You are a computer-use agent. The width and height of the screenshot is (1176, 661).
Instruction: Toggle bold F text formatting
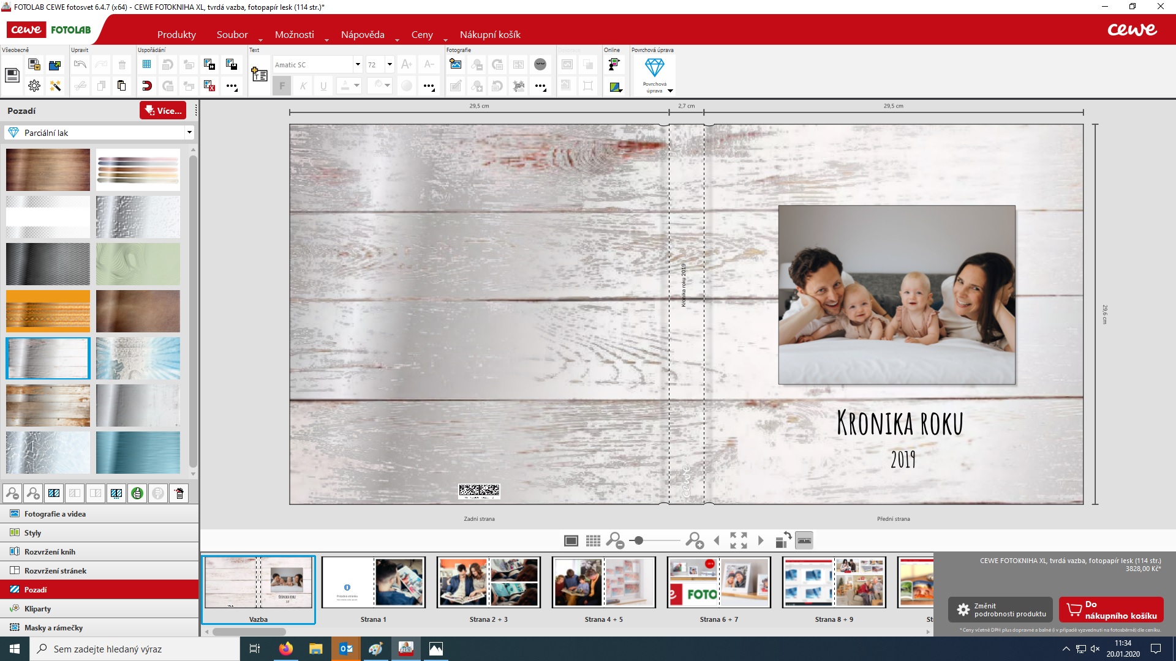point(282,86)
